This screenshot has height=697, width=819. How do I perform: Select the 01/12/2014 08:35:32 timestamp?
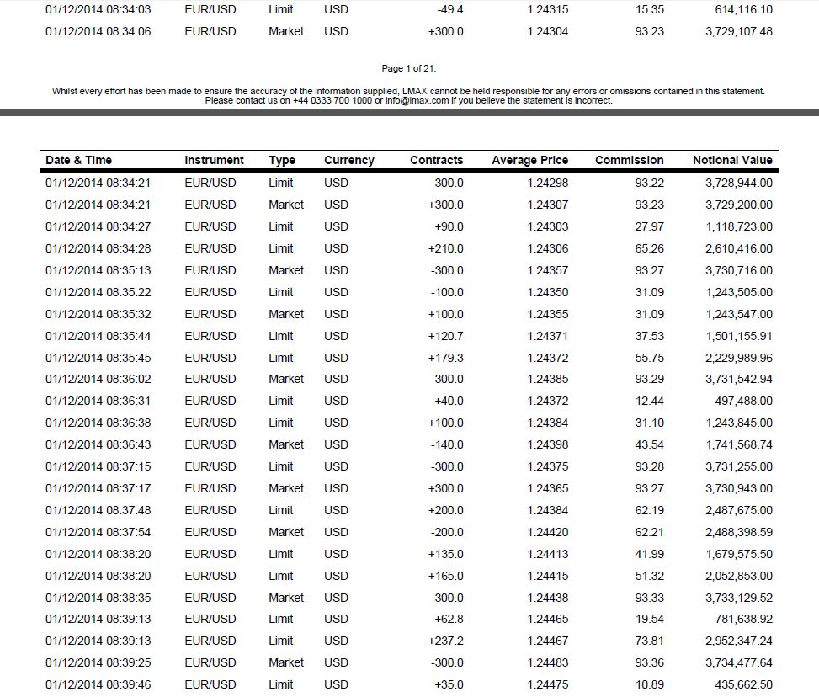[98, 315]
